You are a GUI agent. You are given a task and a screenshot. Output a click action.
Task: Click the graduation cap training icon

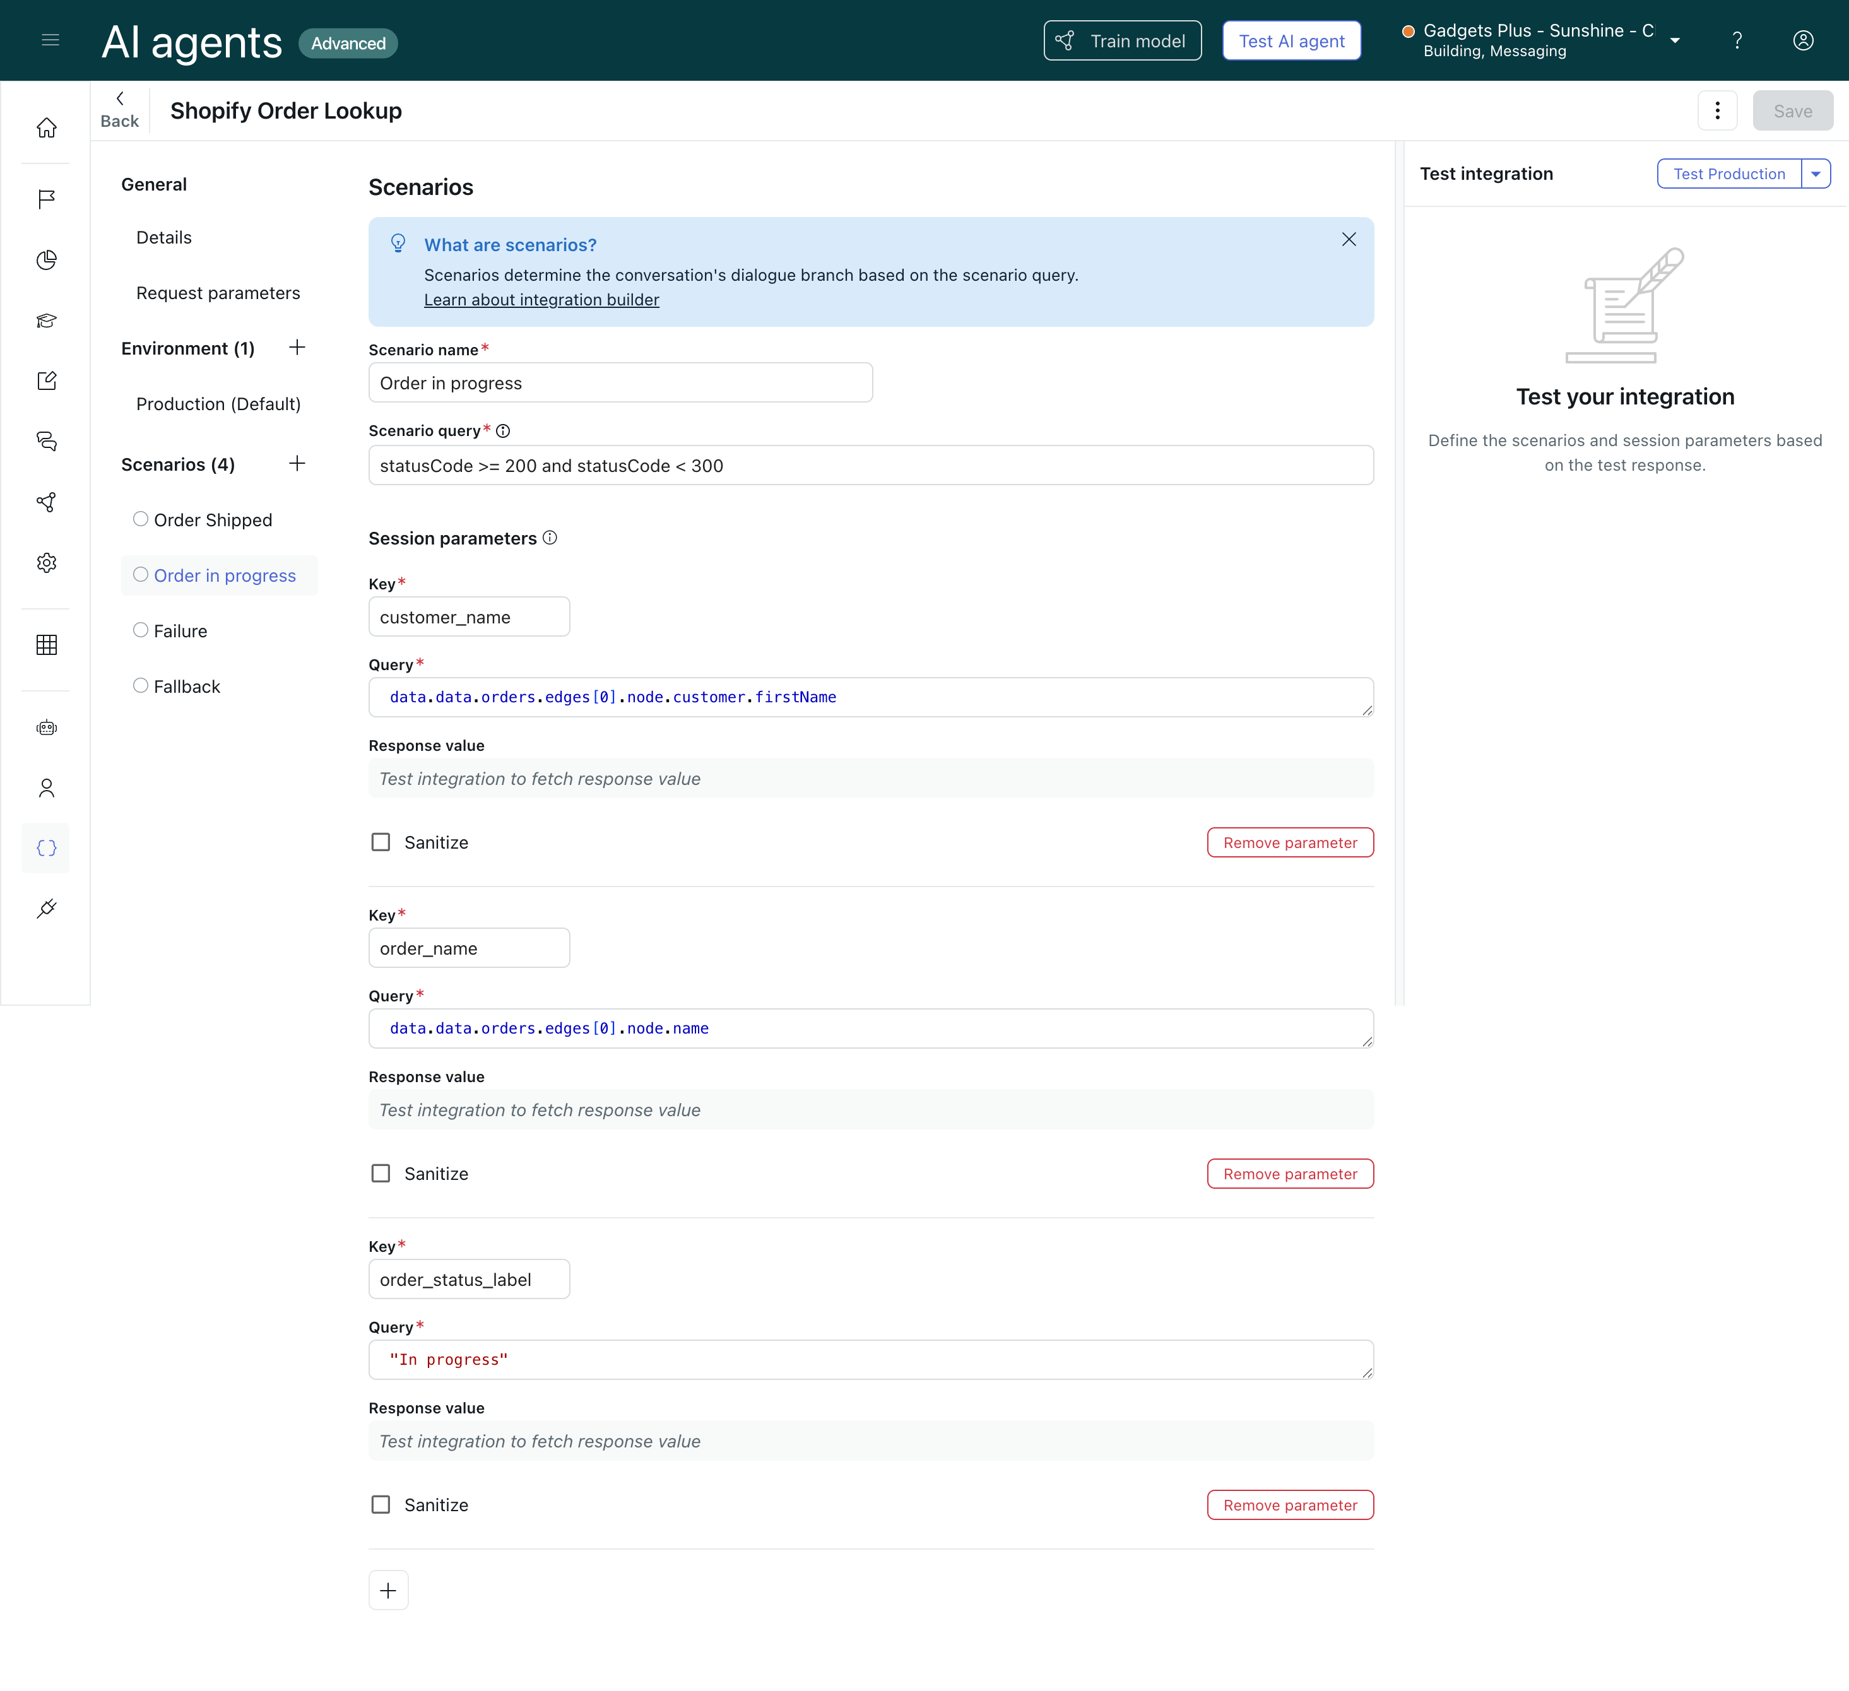point(47,320)
